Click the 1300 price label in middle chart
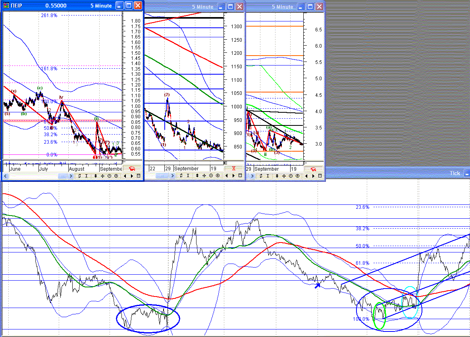 237,26
